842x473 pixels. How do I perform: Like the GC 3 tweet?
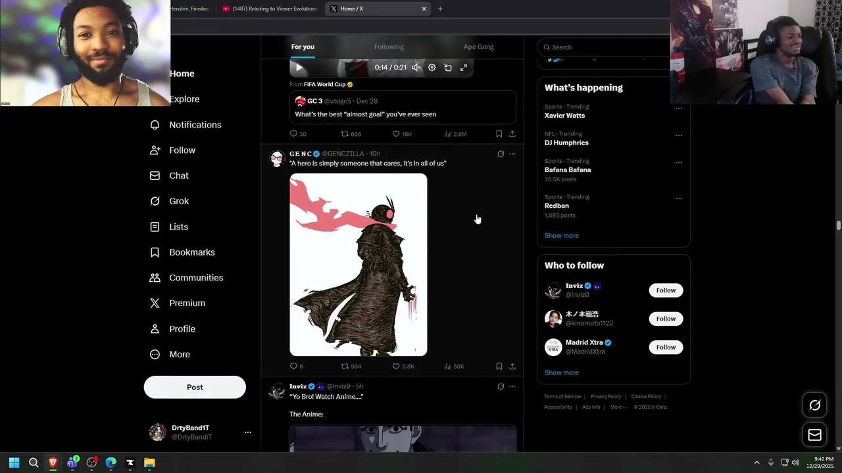pyautogui.click(x=402, y=134)
